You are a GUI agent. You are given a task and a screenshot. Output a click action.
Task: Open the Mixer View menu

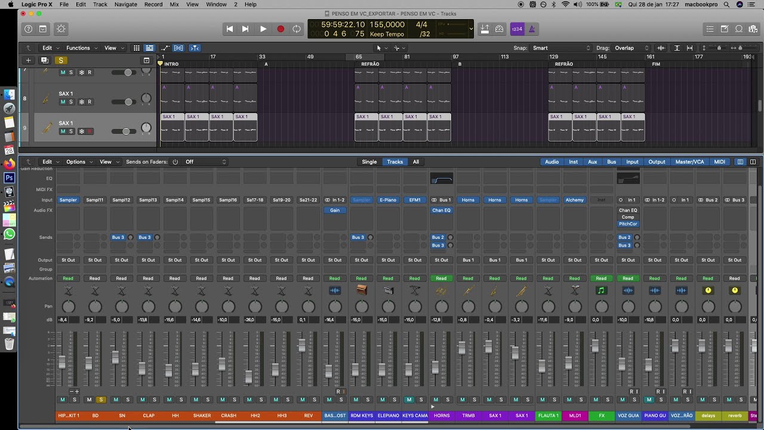(109, 162)
